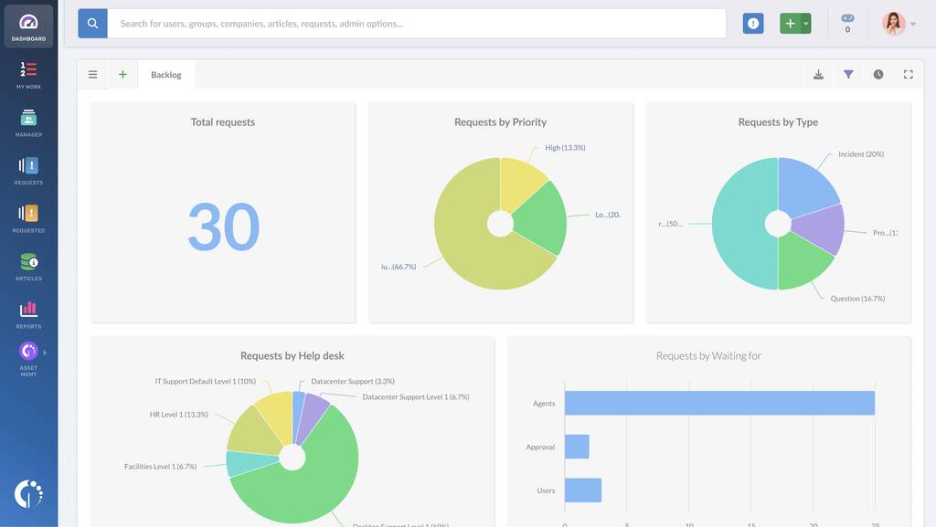936x527 pixels.
Task: Select the Backlog dashboard tab
Action: click(166, 75)
